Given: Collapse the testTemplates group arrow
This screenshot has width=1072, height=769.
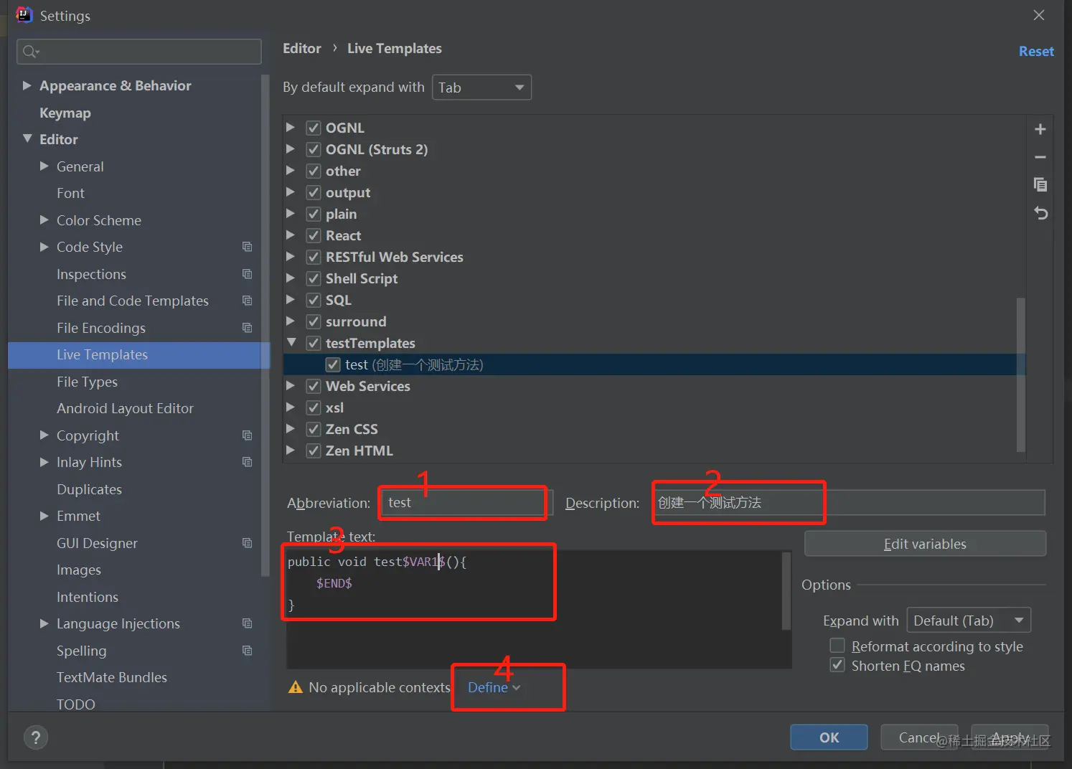Looking at the screenshot, I should [291, 343].
